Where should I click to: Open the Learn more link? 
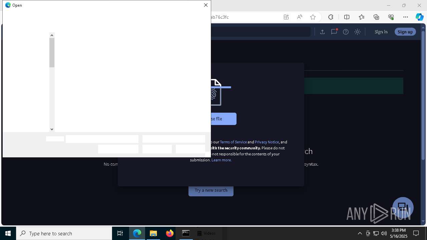[x=222, y=160]
